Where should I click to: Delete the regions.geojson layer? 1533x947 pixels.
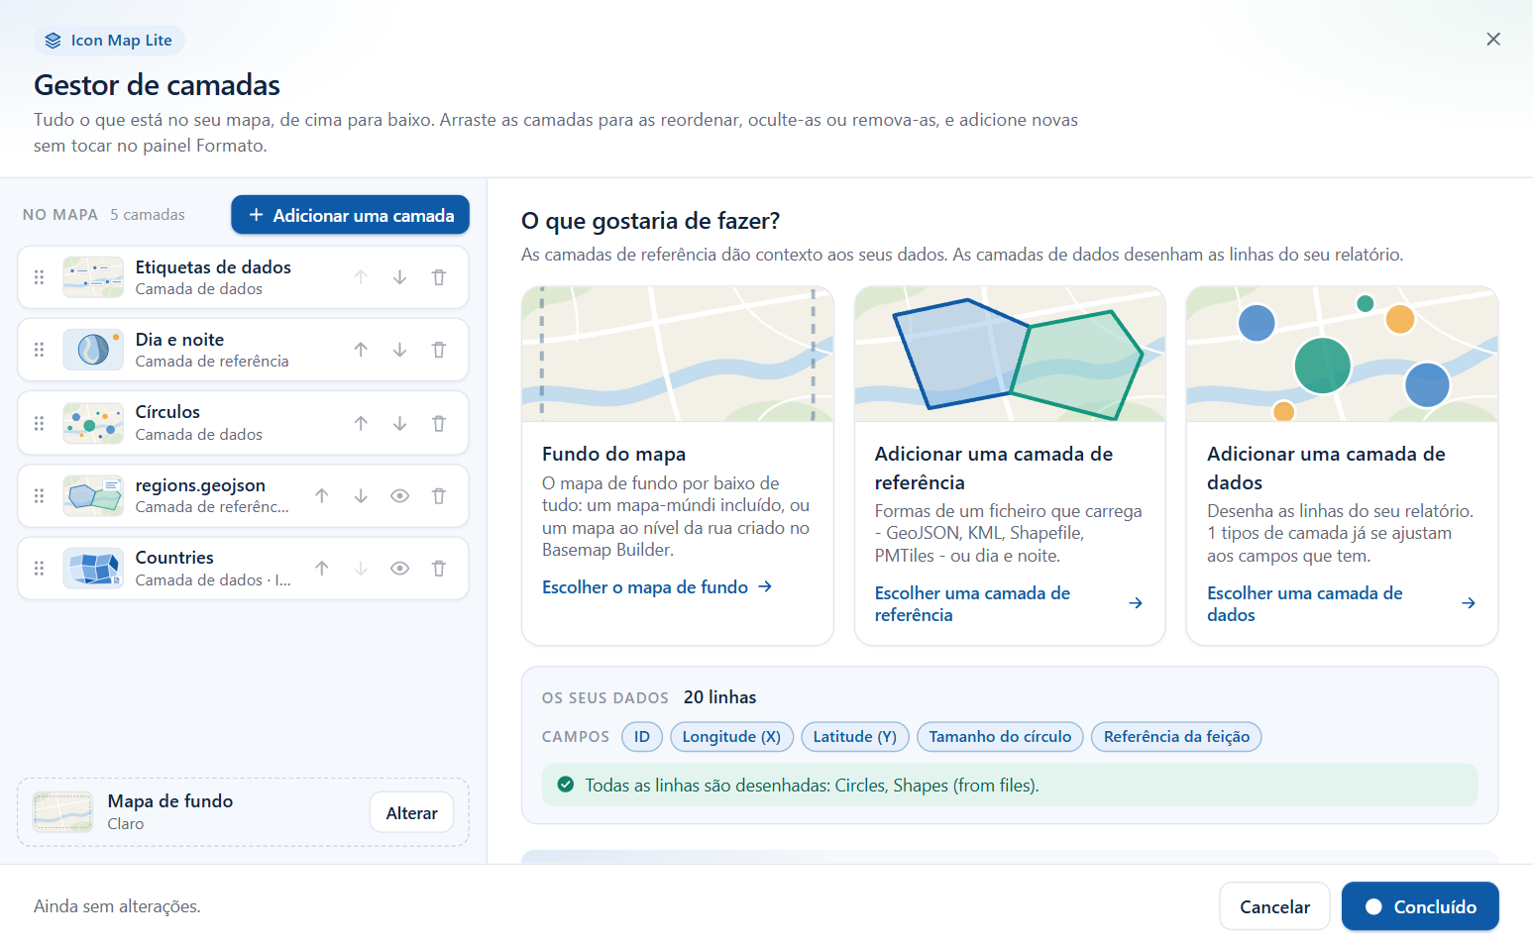tap(439, 495)
